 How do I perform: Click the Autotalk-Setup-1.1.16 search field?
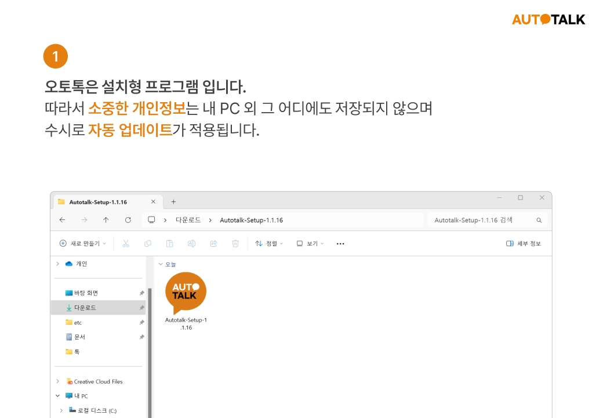487,220
